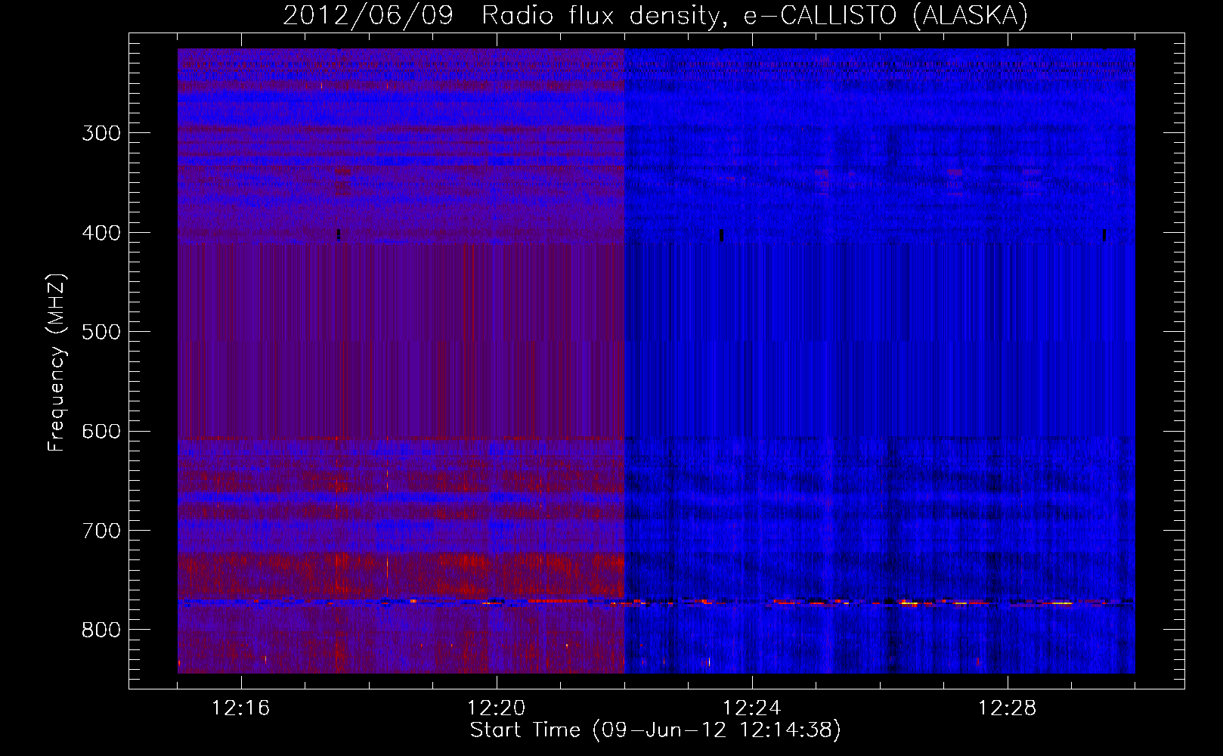Click the 700 frequency tick label
Image resolution: width=1223 pixels, height=756 pixels.
point(101,531)
